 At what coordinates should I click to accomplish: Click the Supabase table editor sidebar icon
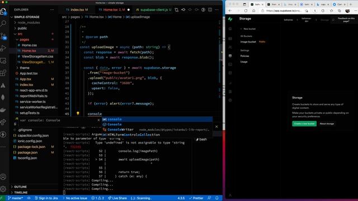(x=230, y=39)
